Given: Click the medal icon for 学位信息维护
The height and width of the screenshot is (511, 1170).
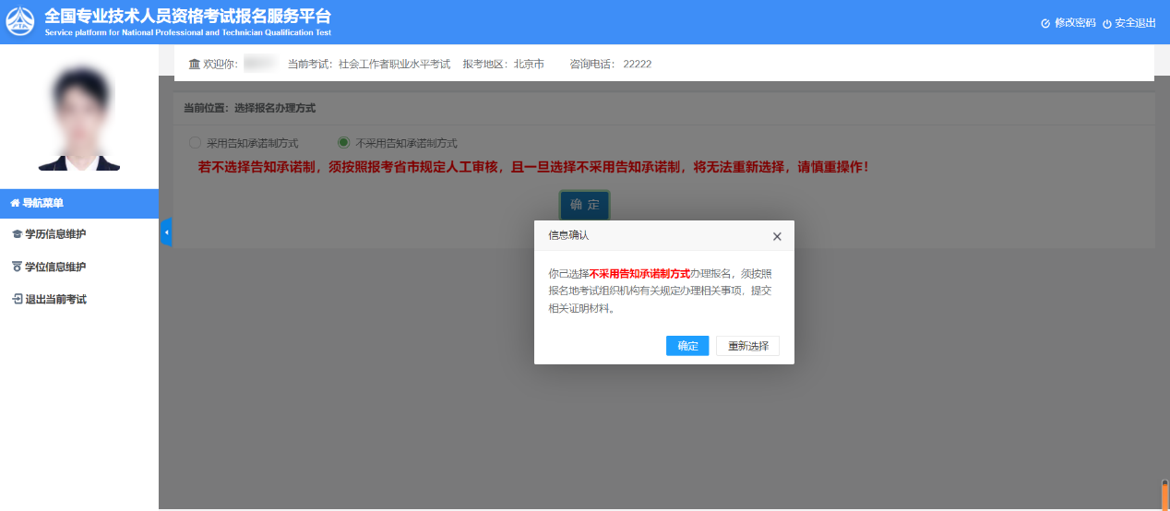Looking at the screenshot, I should (x=16, y=267).
